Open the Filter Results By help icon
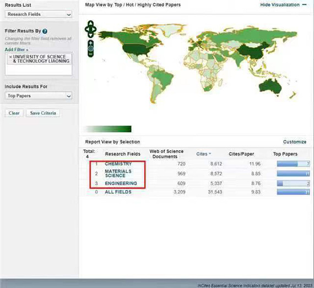This screenshot has height=288, width=314. pos(45,31)
